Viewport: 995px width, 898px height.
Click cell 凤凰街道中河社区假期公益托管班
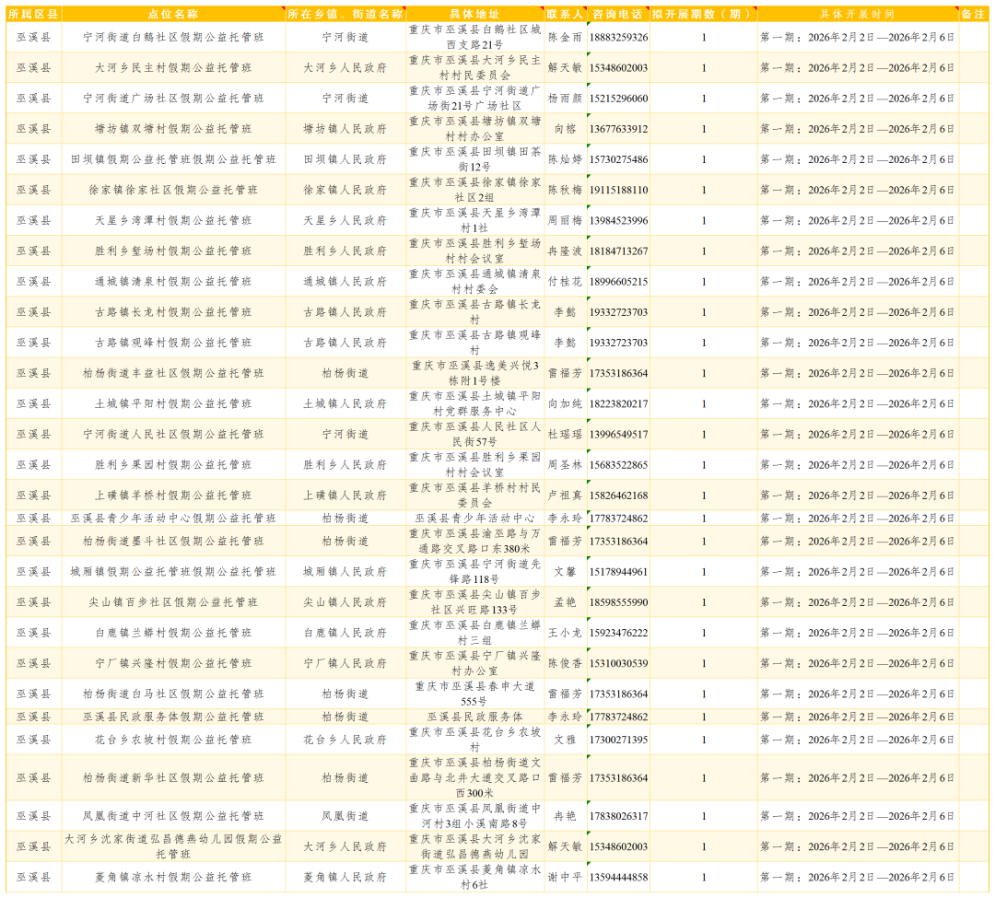click(x=173, y=816)
